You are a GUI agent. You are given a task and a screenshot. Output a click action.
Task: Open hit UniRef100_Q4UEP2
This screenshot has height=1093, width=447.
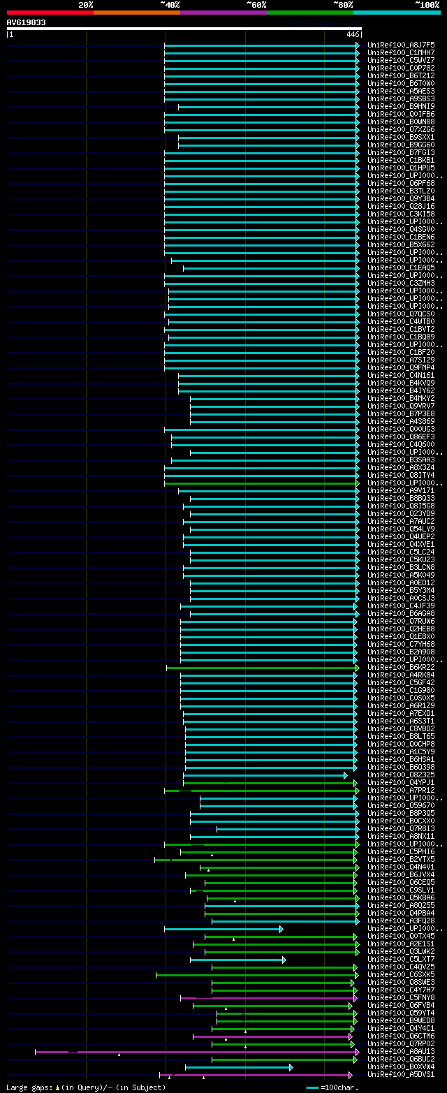401,536
